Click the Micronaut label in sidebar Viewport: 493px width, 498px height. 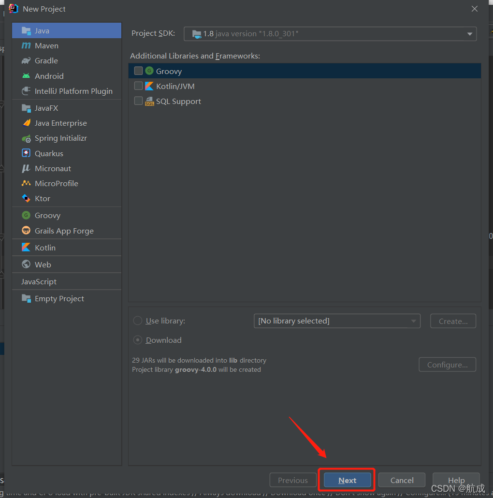tap(53, 168)
